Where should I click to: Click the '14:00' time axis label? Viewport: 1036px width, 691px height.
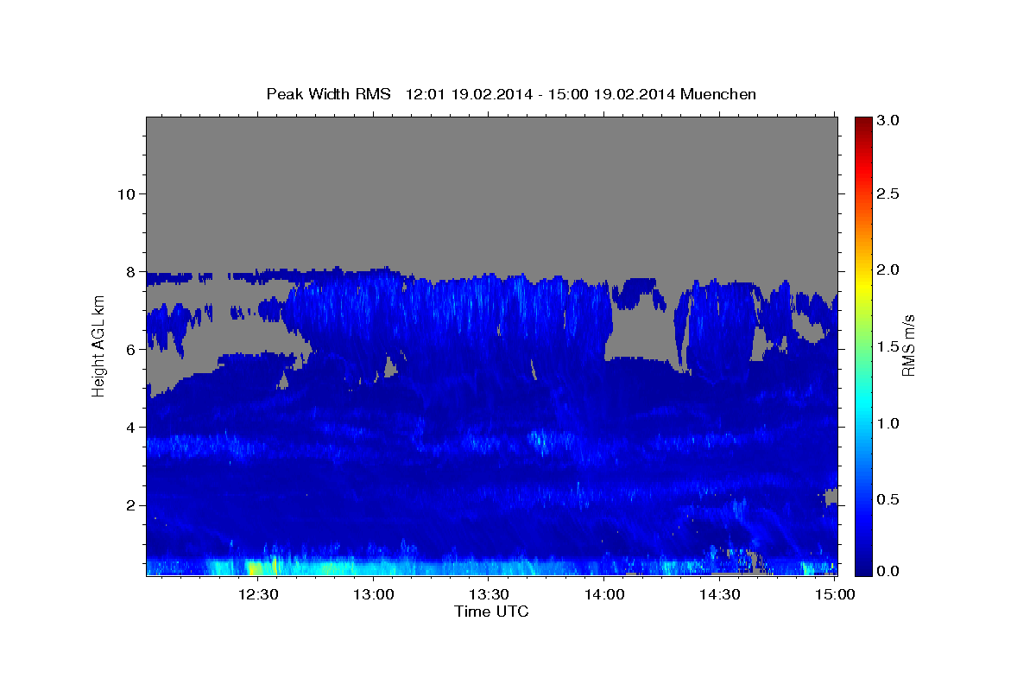[603, 594]
